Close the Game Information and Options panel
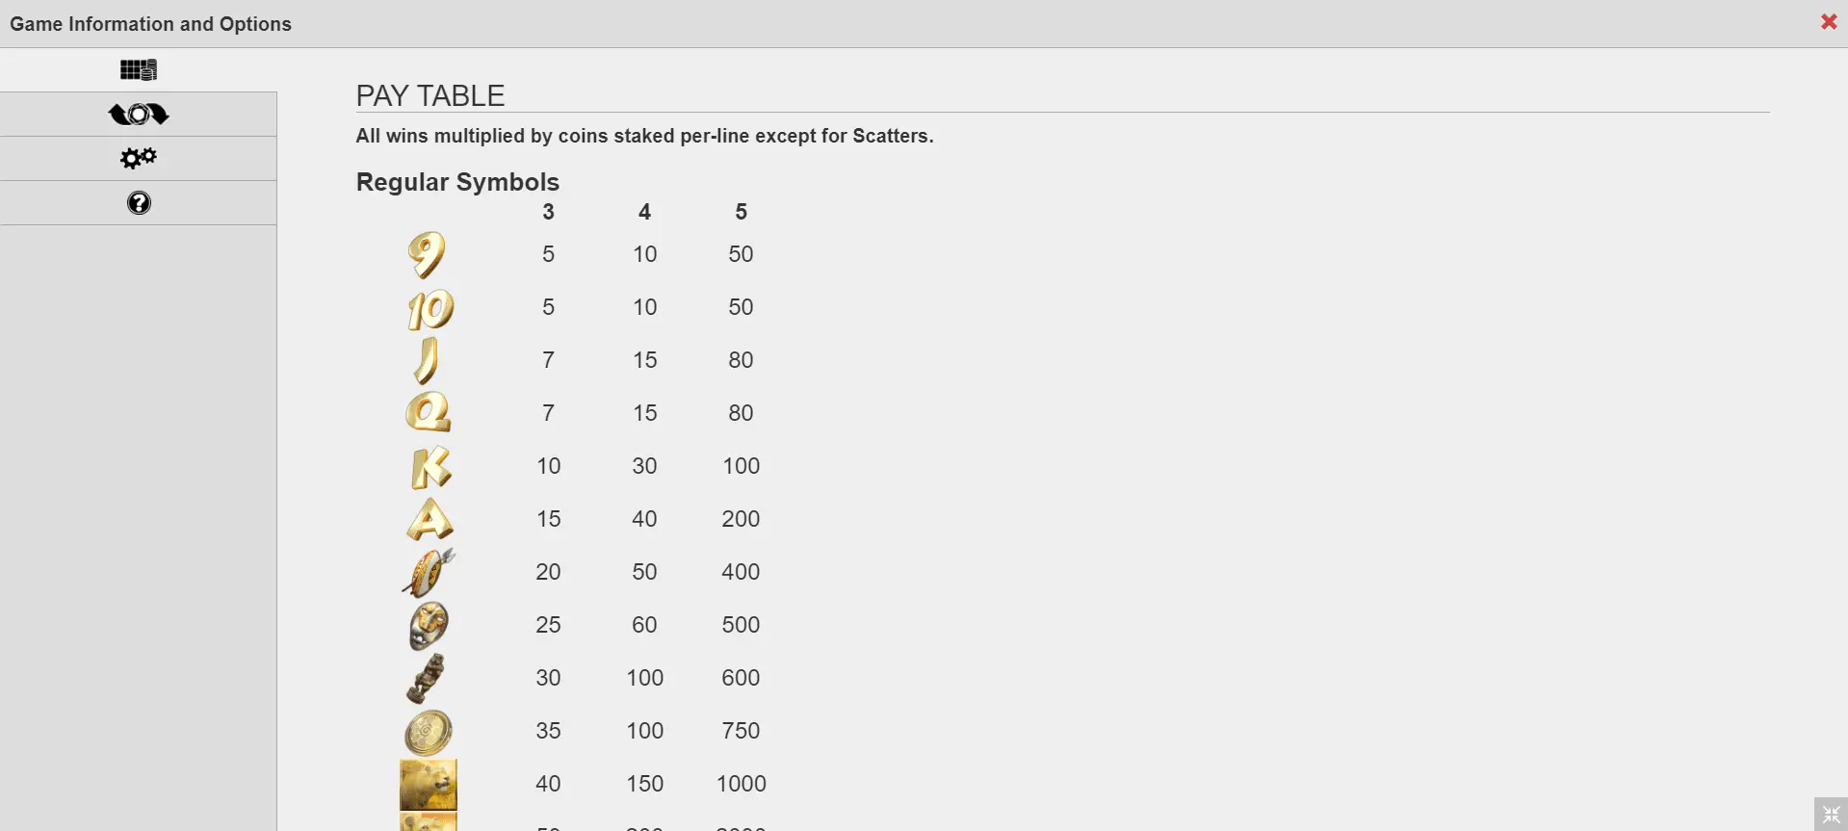 point(1828,22)
